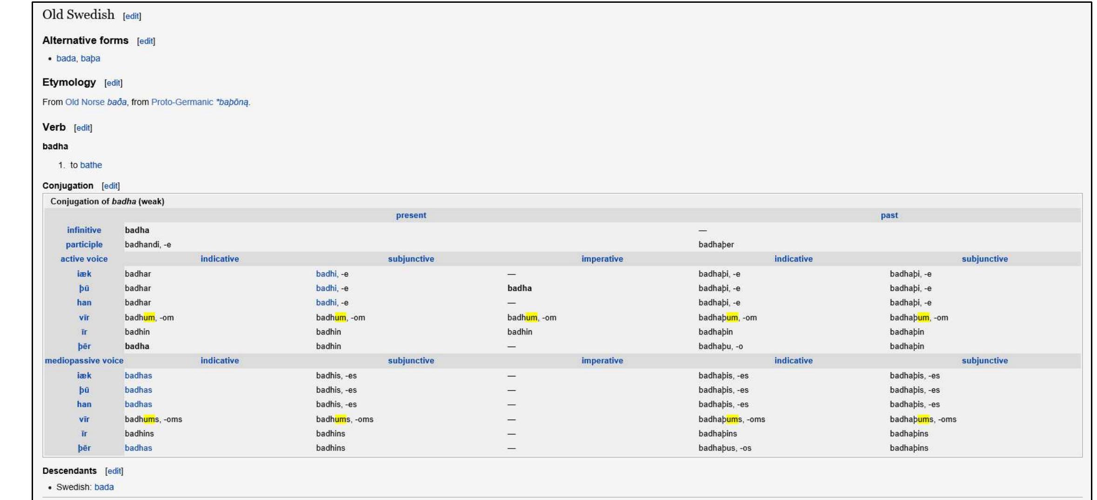Open the Proto-Germanic link
Screen dimensions: 1097x500
coord(182,102)
